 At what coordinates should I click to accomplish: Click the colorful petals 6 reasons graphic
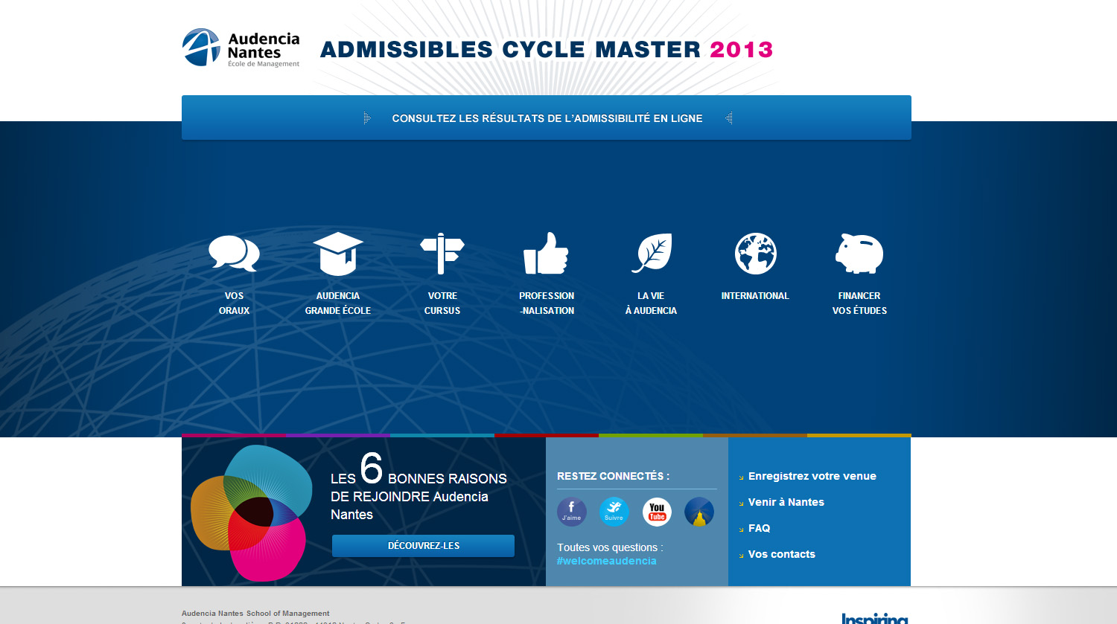click(x=252, y=513)
